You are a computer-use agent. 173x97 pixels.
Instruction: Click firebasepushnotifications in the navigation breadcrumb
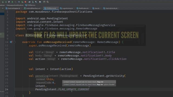tap(15, 5)
